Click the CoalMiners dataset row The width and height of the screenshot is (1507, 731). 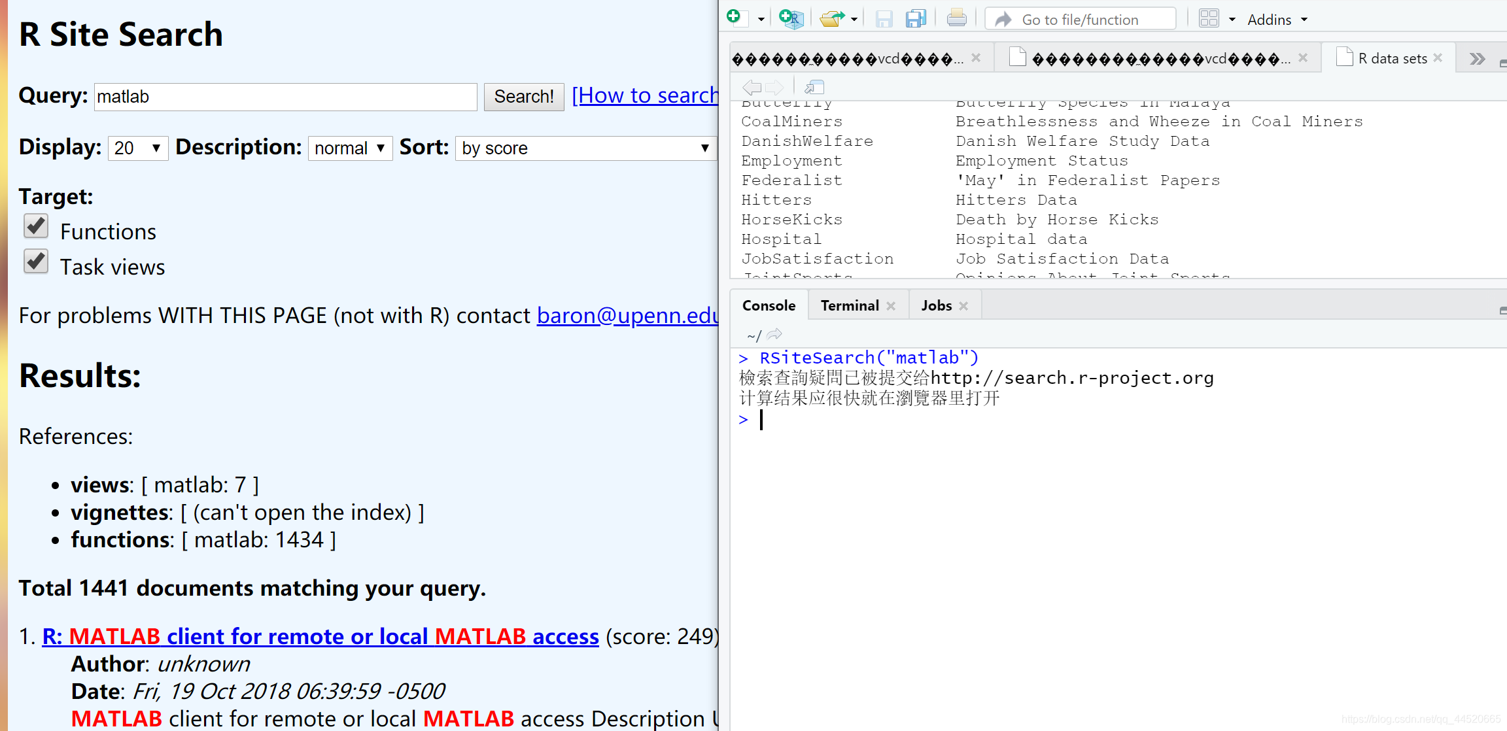pos(1052,122)
